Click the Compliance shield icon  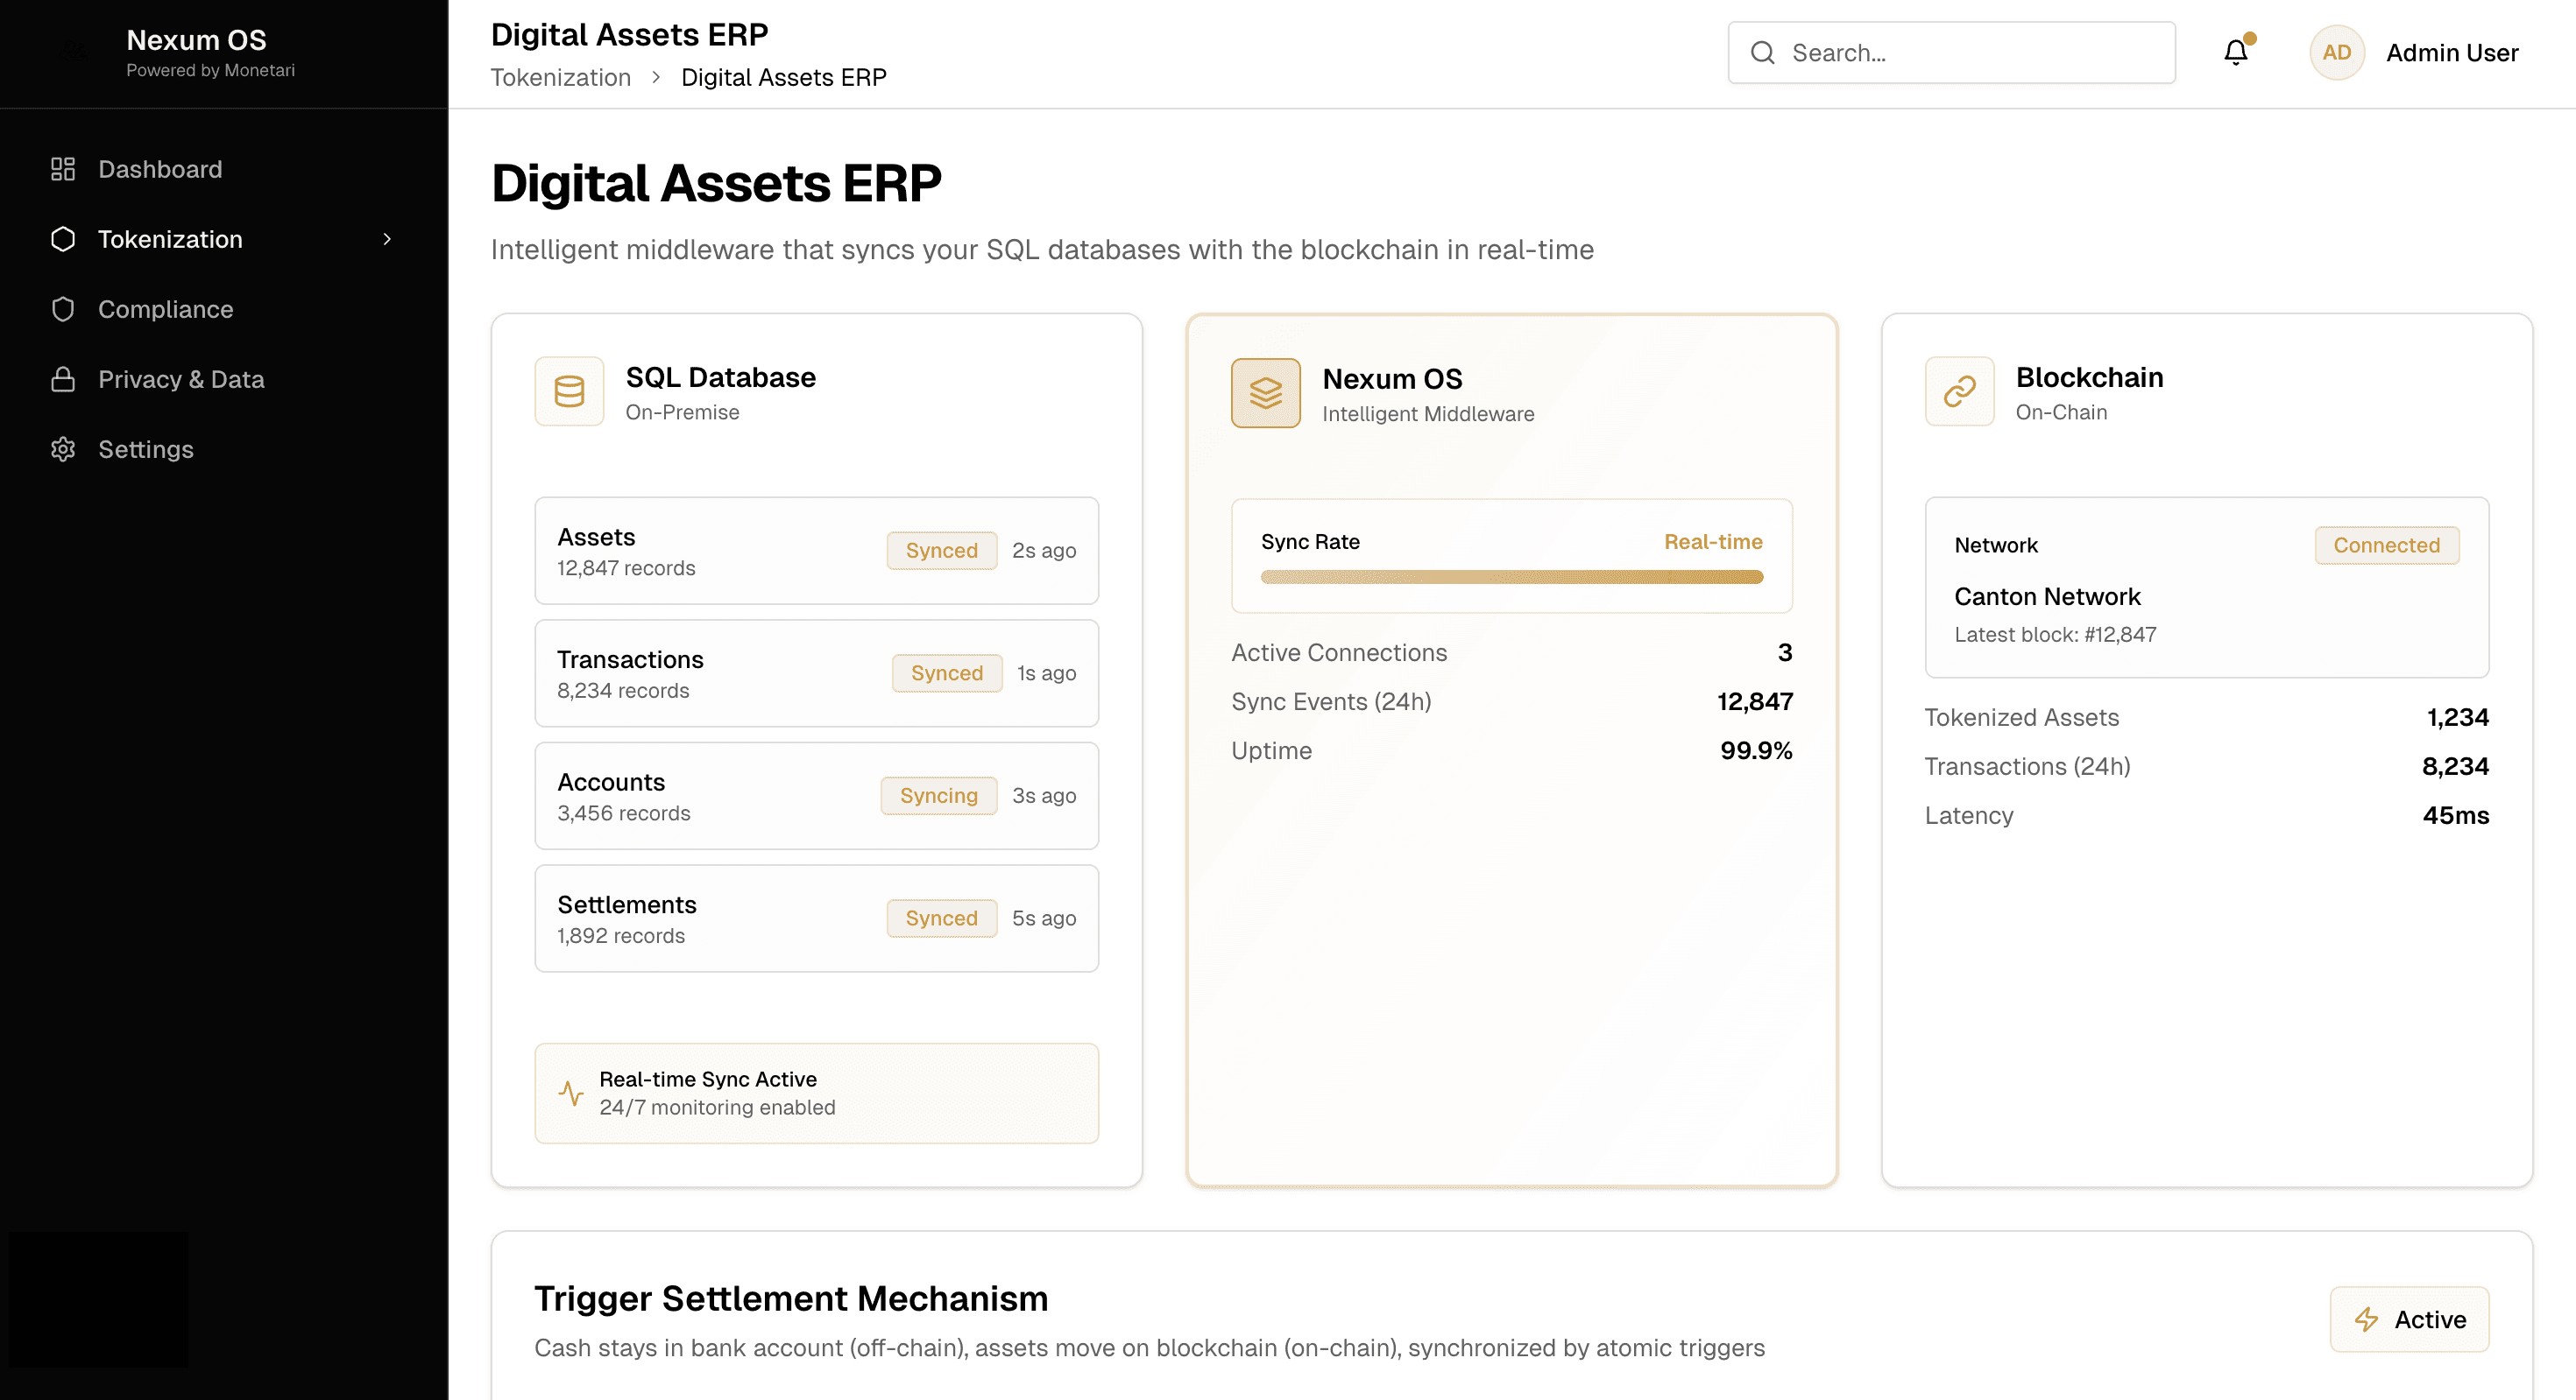(63, 309)
